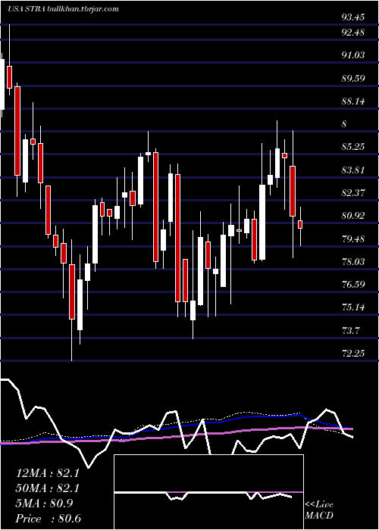Click the 79.48 price axis label

[x=353, y=239]
